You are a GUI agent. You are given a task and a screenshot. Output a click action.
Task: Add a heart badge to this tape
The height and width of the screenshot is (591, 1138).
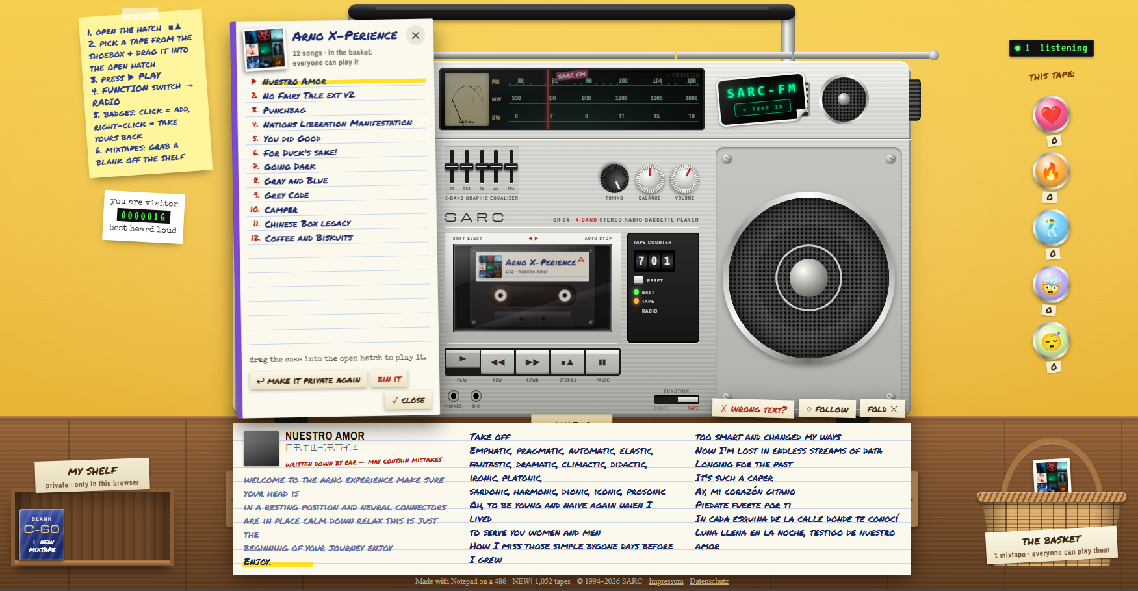coord(1051,115)
